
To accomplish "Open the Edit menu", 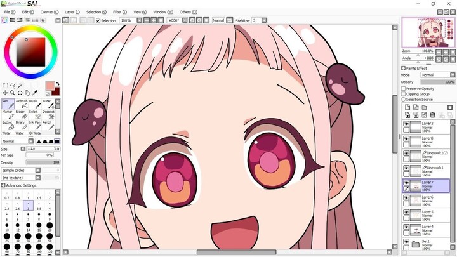I will click(x=28, y=12).
